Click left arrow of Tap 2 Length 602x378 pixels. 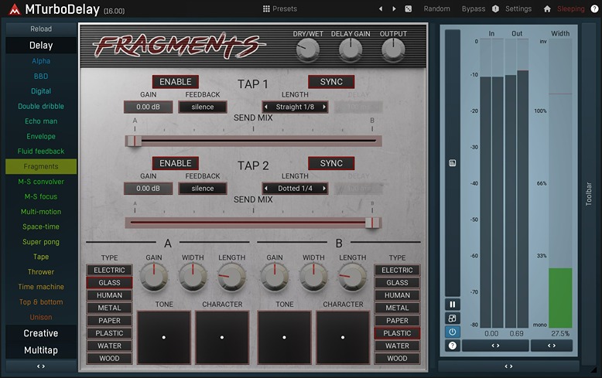coord(266,189)
